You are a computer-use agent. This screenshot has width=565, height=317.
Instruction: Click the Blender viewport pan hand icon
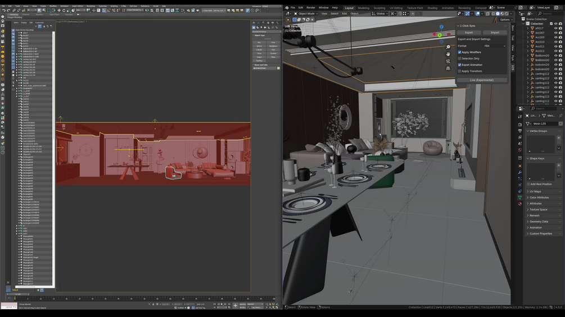point(448,54)
